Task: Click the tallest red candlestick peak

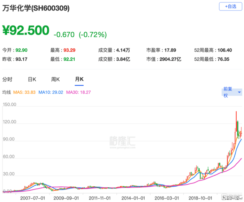Action: tap(236, 121)
